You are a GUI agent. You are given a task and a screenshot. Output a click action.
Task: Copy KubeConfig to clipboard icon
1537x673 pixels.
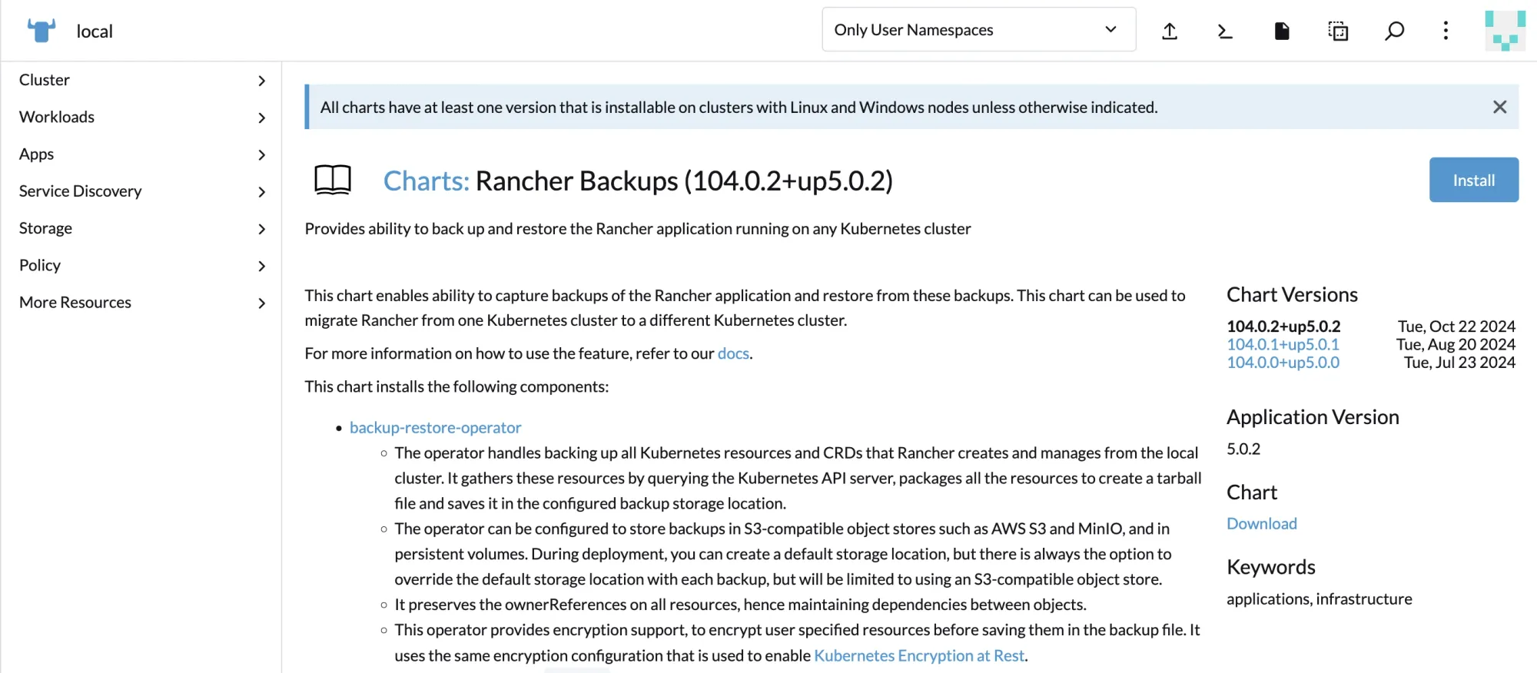pyautogui.click(x=1338, y=31)
